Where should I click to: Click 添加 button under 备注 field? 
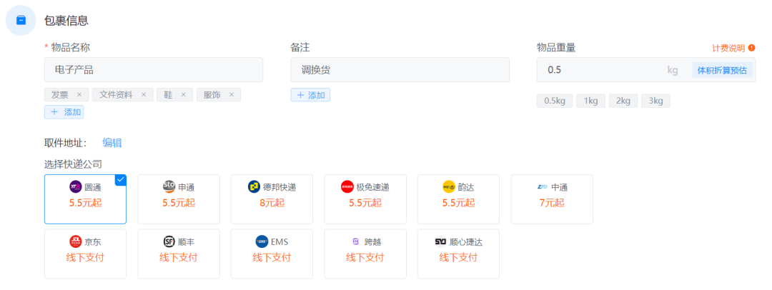click(x=310, y=95)
